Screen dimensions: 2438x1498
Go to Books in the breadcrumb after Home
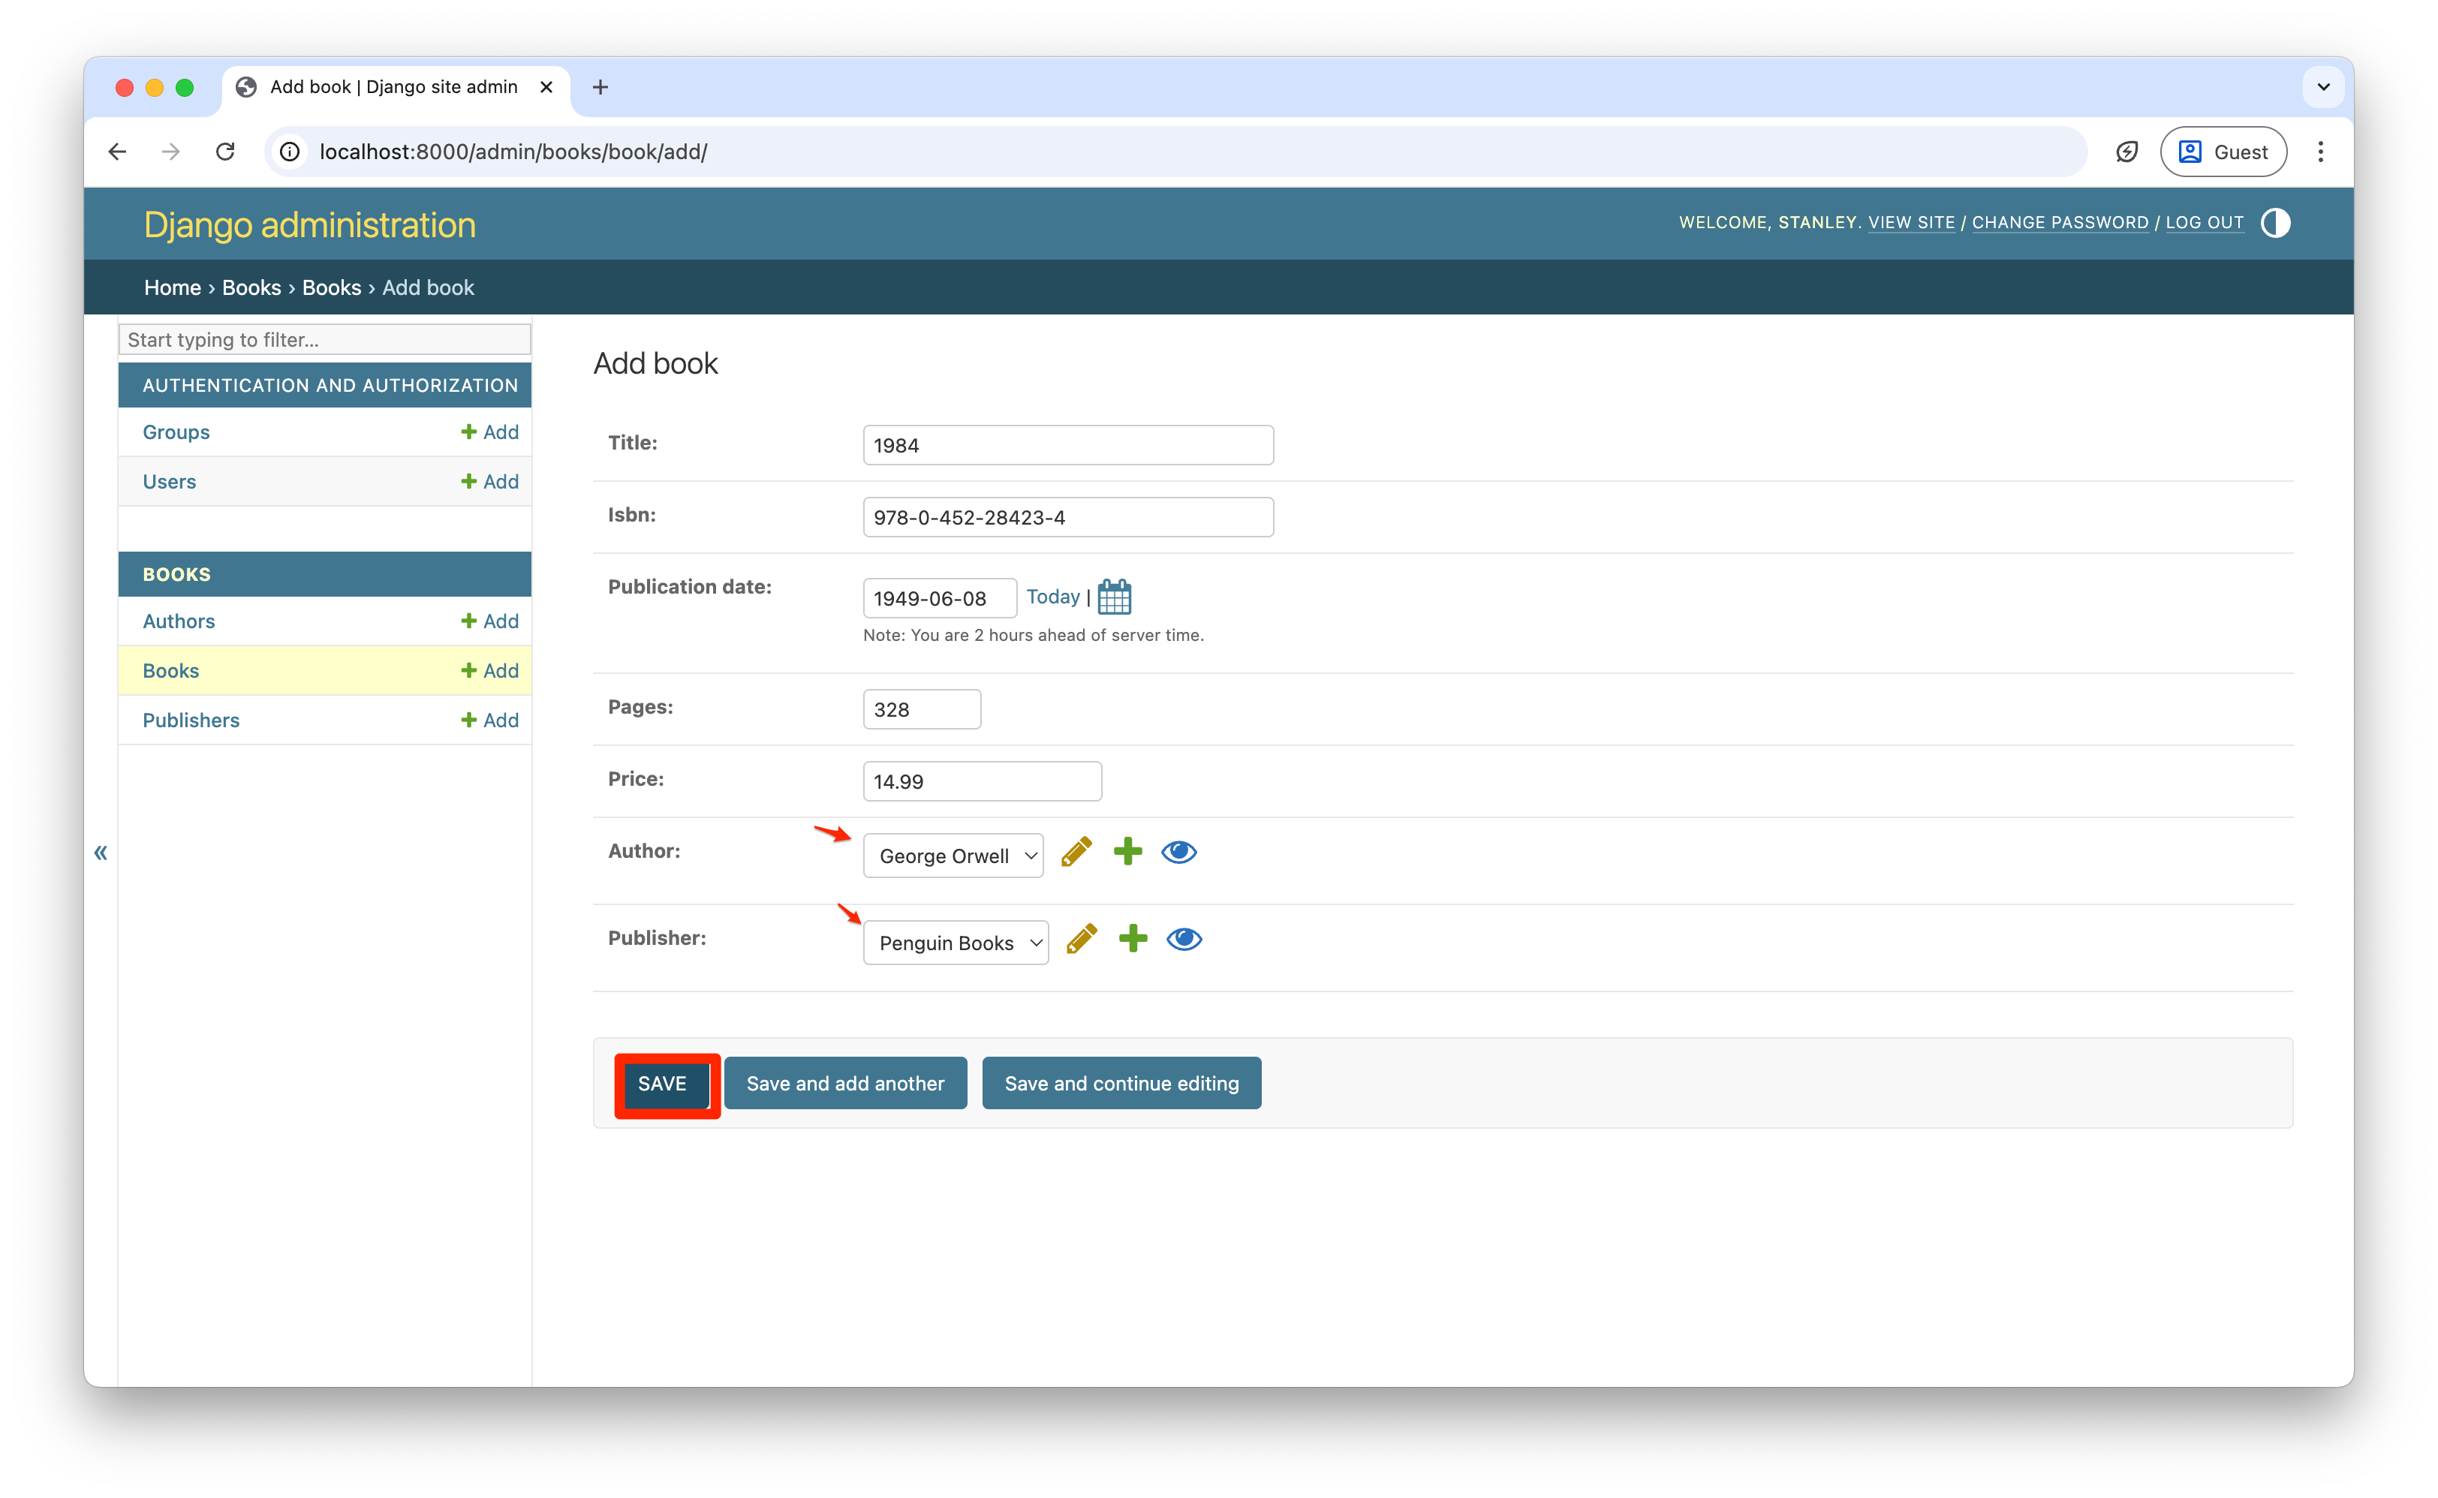(x=251, y=287)
